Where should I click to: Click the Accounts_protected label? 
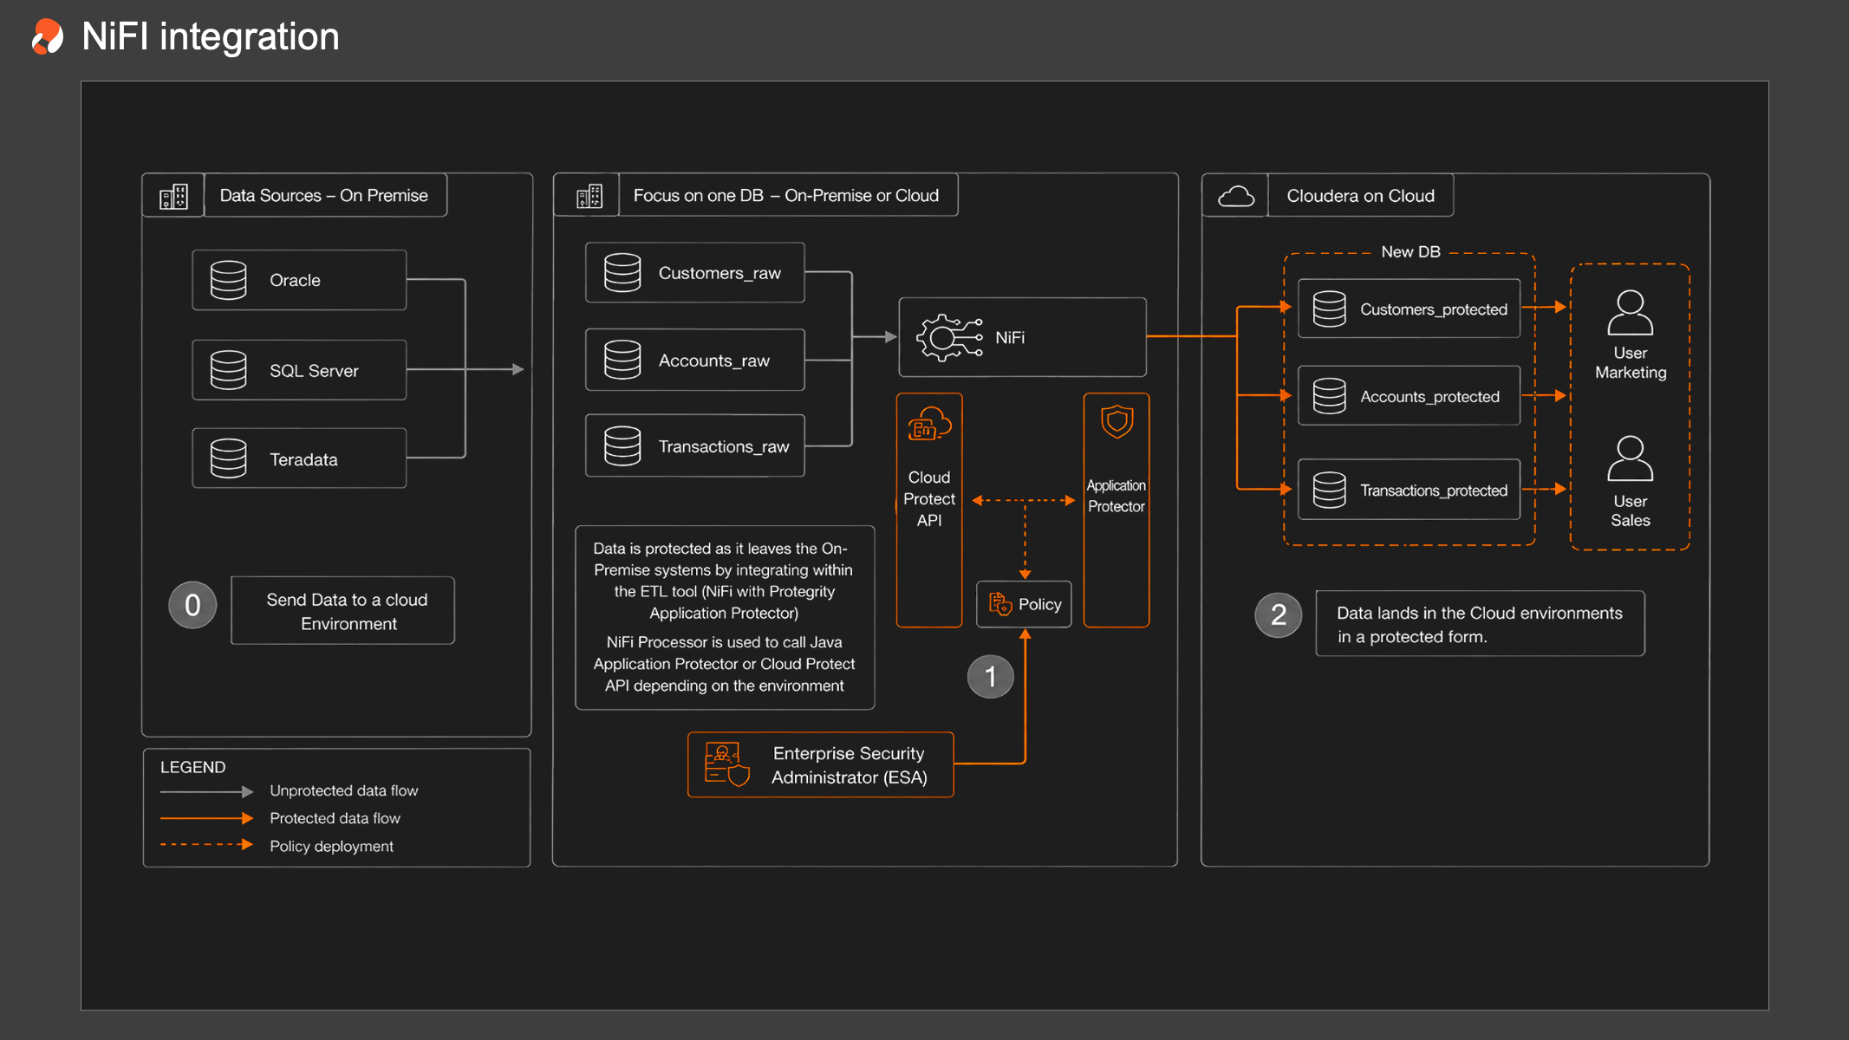[x=1429, y=397]
